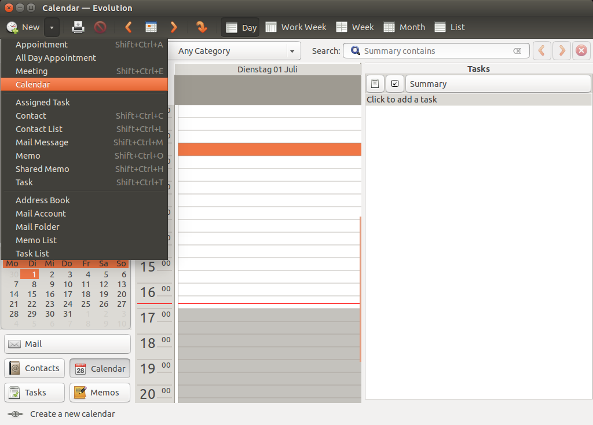Click the red delete appointment icon
This screenshot has height=425, width=593.
[100, 27]
